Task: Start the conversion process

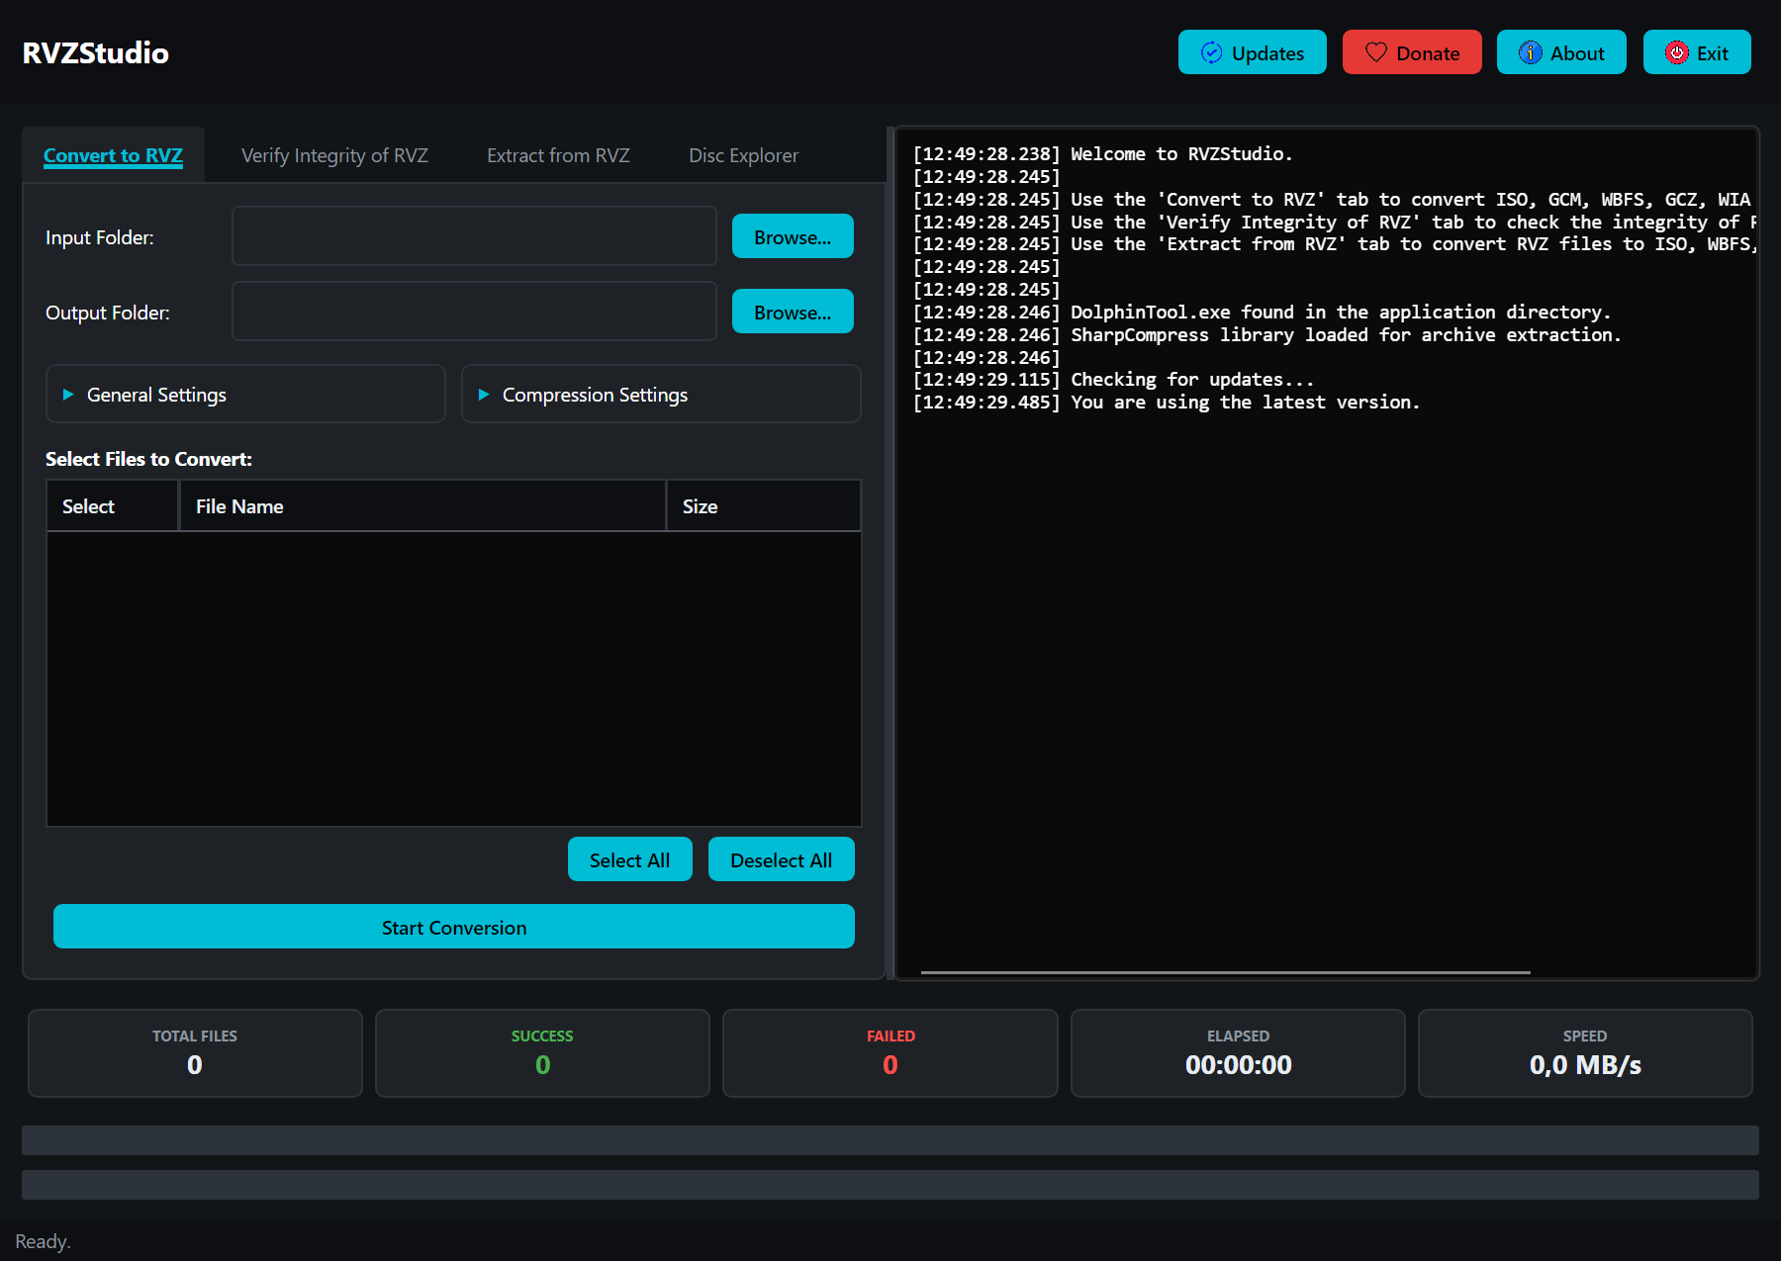Action: [x=454, y=927]
